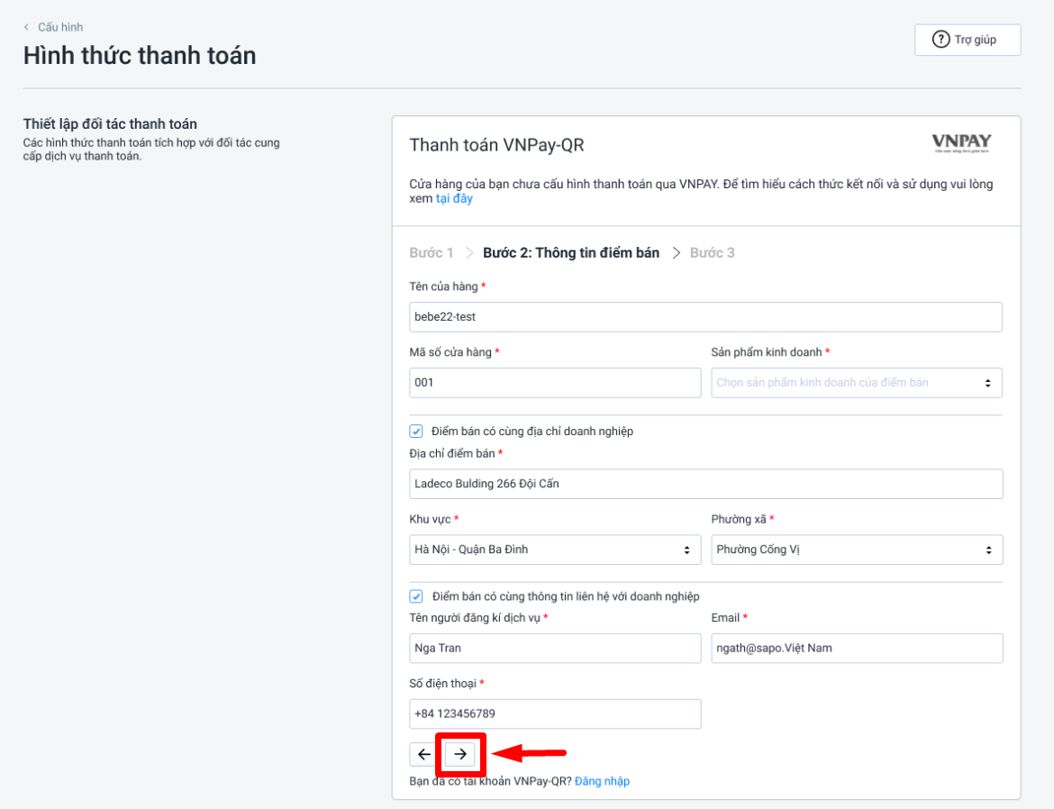Screen dimensions: 1054x809
Task: Click the 'Đăng nhập' link
Action: point(602,781)
